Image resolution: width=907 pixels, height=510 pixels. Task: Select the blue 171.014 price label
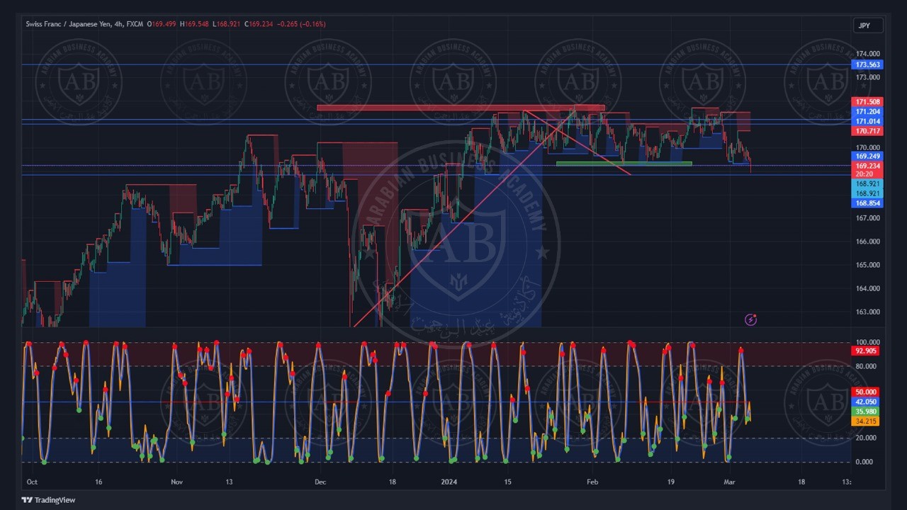[868, 122]
